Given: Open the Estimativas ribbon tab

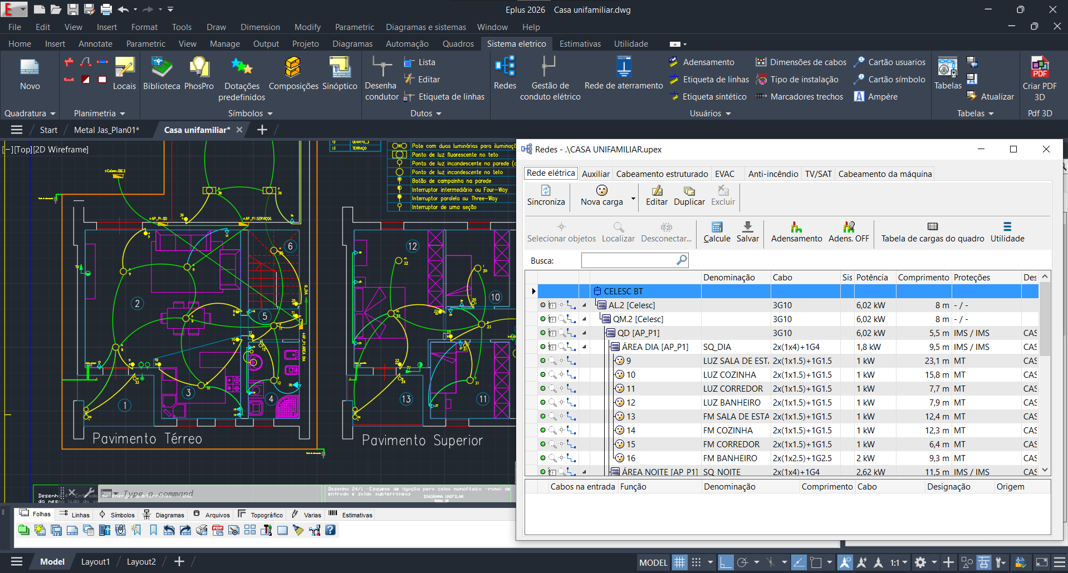Looking at the screenshot, I should pos(580,44).
